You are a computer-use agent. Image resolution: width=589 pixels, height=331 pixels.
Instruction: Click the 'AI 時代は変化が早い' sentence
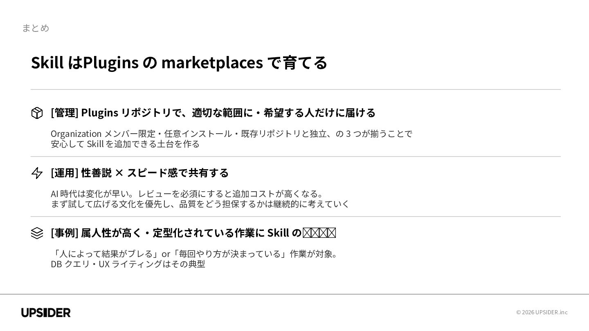click(x=187, y=193)
